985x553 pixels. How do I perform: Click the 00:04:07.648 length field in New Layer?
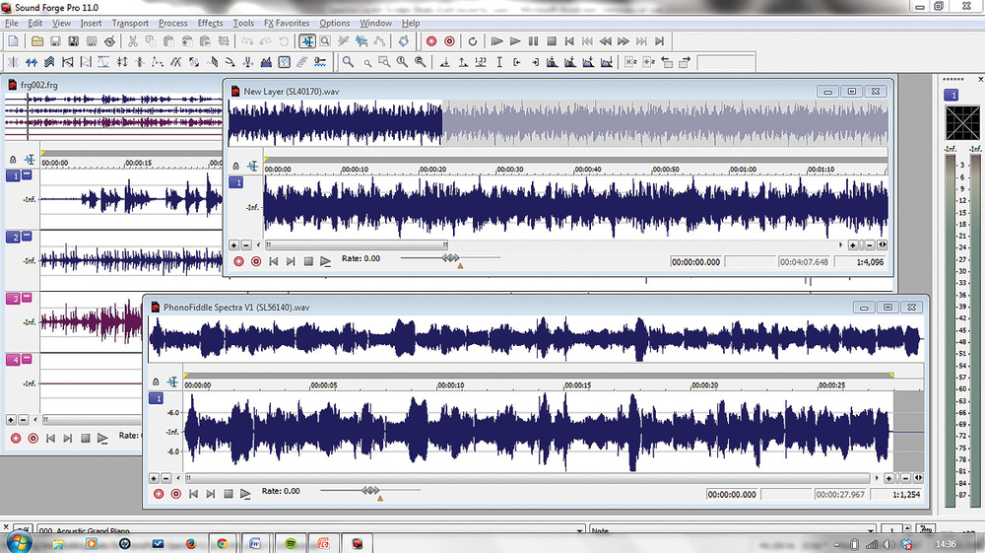point(804,262)
